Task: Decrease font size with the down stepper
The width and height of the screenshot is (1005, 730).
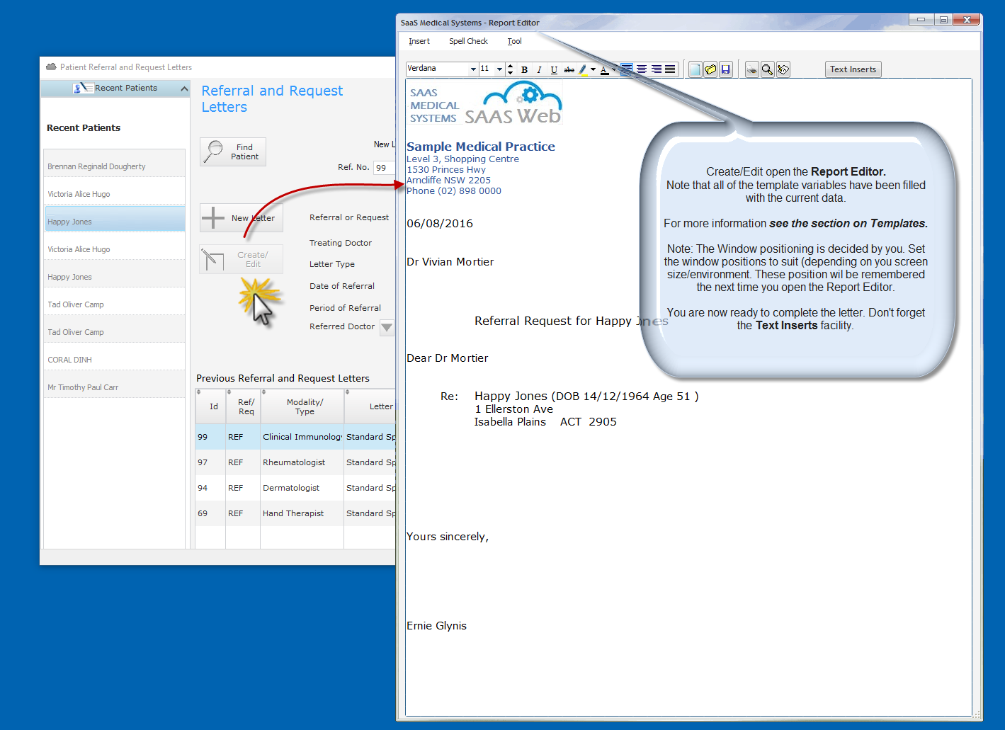Action: (510, 72)
